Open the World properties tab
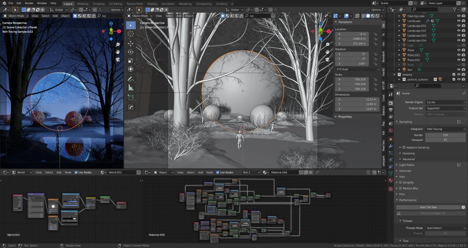This screenshot has width=468, height=248. tap(391, 130)
